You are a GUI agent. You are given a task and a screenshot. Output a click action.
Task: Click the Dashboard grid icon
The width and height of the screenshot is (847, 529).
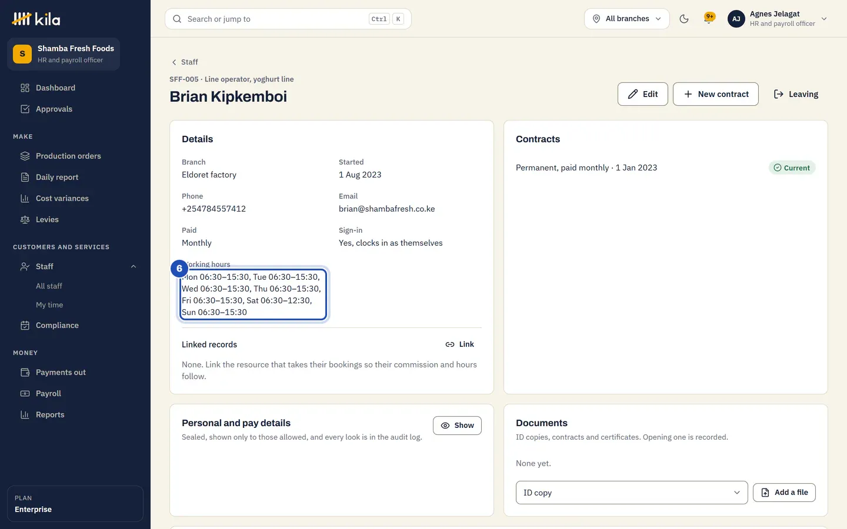tap(25, 88)
